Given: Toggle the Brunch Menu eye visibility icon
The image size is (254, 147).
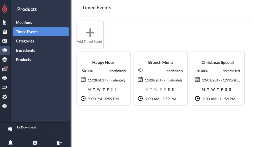Looking at the screenshot, I should tap(141, 70).
